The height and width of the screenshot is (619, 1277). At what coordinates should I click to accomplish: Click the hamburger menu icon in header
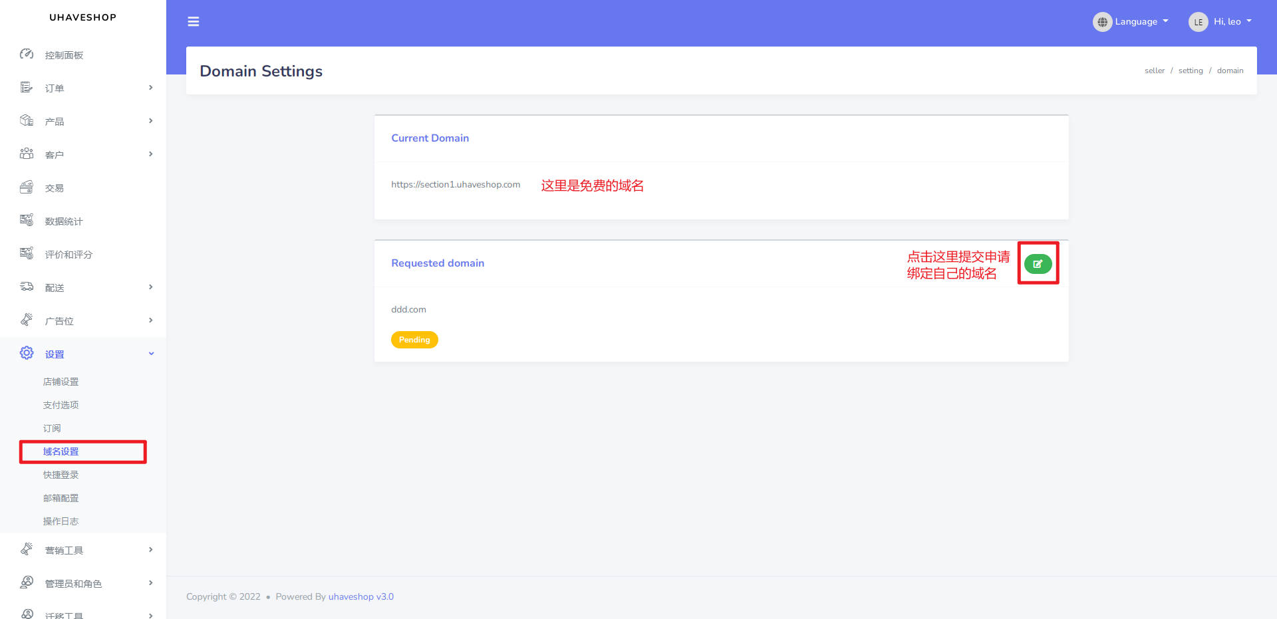click(x=194, y=22)
